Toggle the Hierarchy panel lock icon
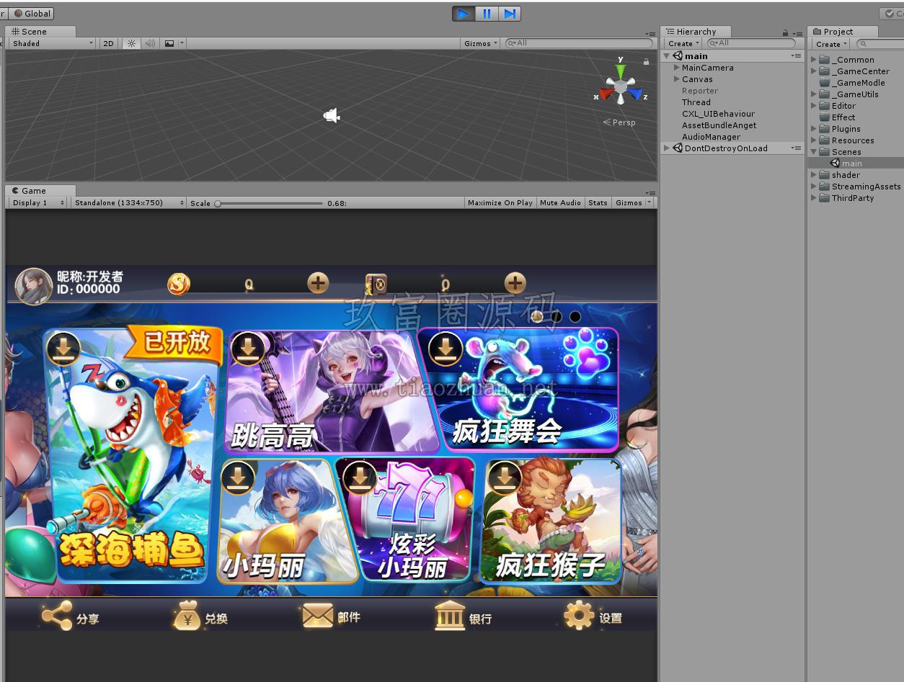 [785, 32]
